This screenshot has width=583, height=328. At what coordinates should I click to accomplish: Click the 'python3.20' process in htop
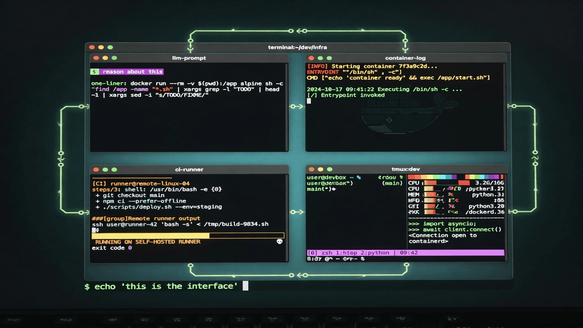click(486, 206)
